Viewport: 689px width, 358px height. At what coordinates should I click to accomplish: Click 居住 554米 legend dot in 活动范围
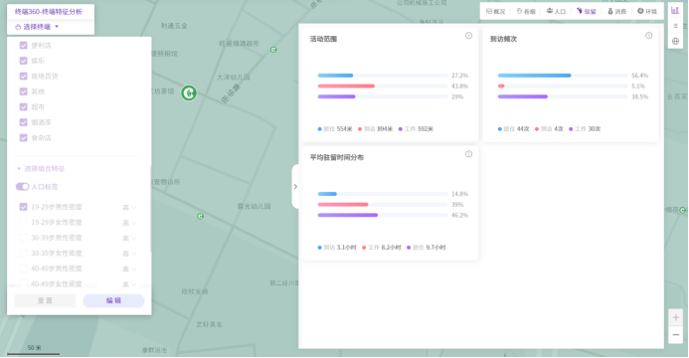[x=320, y=129]
